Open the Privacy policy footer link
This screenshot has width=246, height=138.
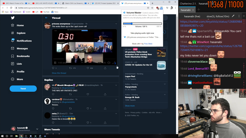click(x=135, y=112)
